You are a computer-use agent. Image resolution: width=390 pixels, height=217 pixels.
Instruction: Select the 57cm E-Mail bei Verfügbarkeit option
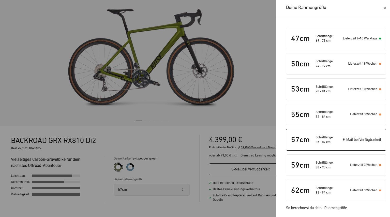(x=336, y=140)
